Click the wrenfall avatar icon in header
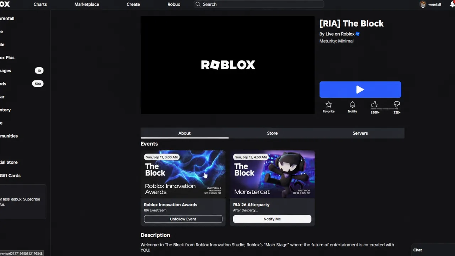 click(423, 4)
